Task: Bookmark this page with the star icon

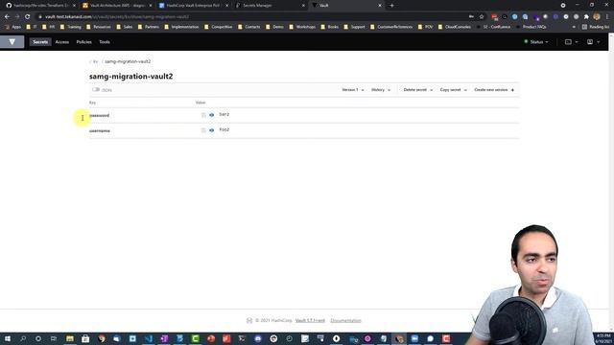Action: [482, 17]
